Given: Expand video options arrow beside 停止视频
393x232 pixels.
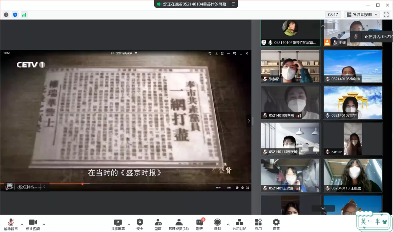Looking at the screenshot, I should pyautogui.click(x=44, y=224).
